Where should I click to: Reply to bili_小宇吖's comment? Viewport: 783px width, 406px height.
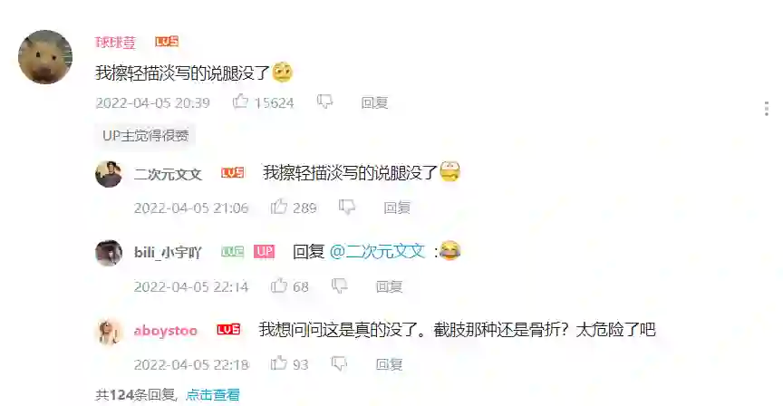tap(389, 286)
